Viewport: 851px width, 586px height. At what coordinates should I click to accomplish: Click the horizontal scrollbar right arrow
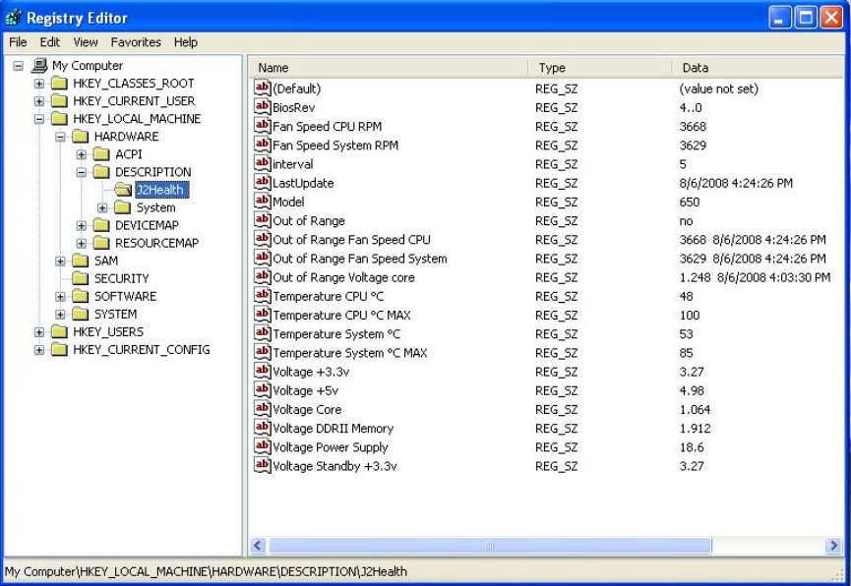point(833,545)
